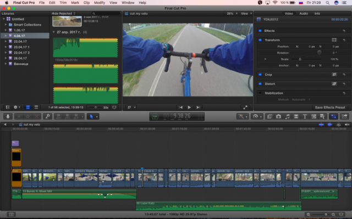The width and height of the screenshot is (352, 219).
Task: Open the Mark menu
Action: click(x=75, y=3)
